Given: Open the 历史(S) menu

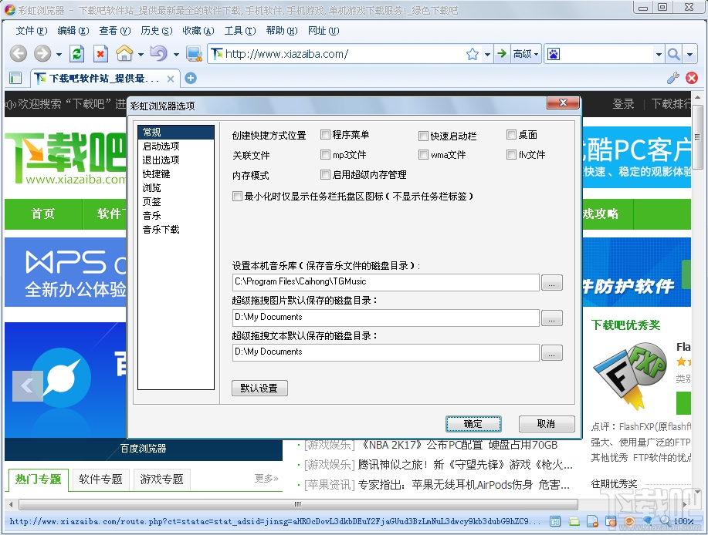Looking at the screenshot, I should (156, 31).
